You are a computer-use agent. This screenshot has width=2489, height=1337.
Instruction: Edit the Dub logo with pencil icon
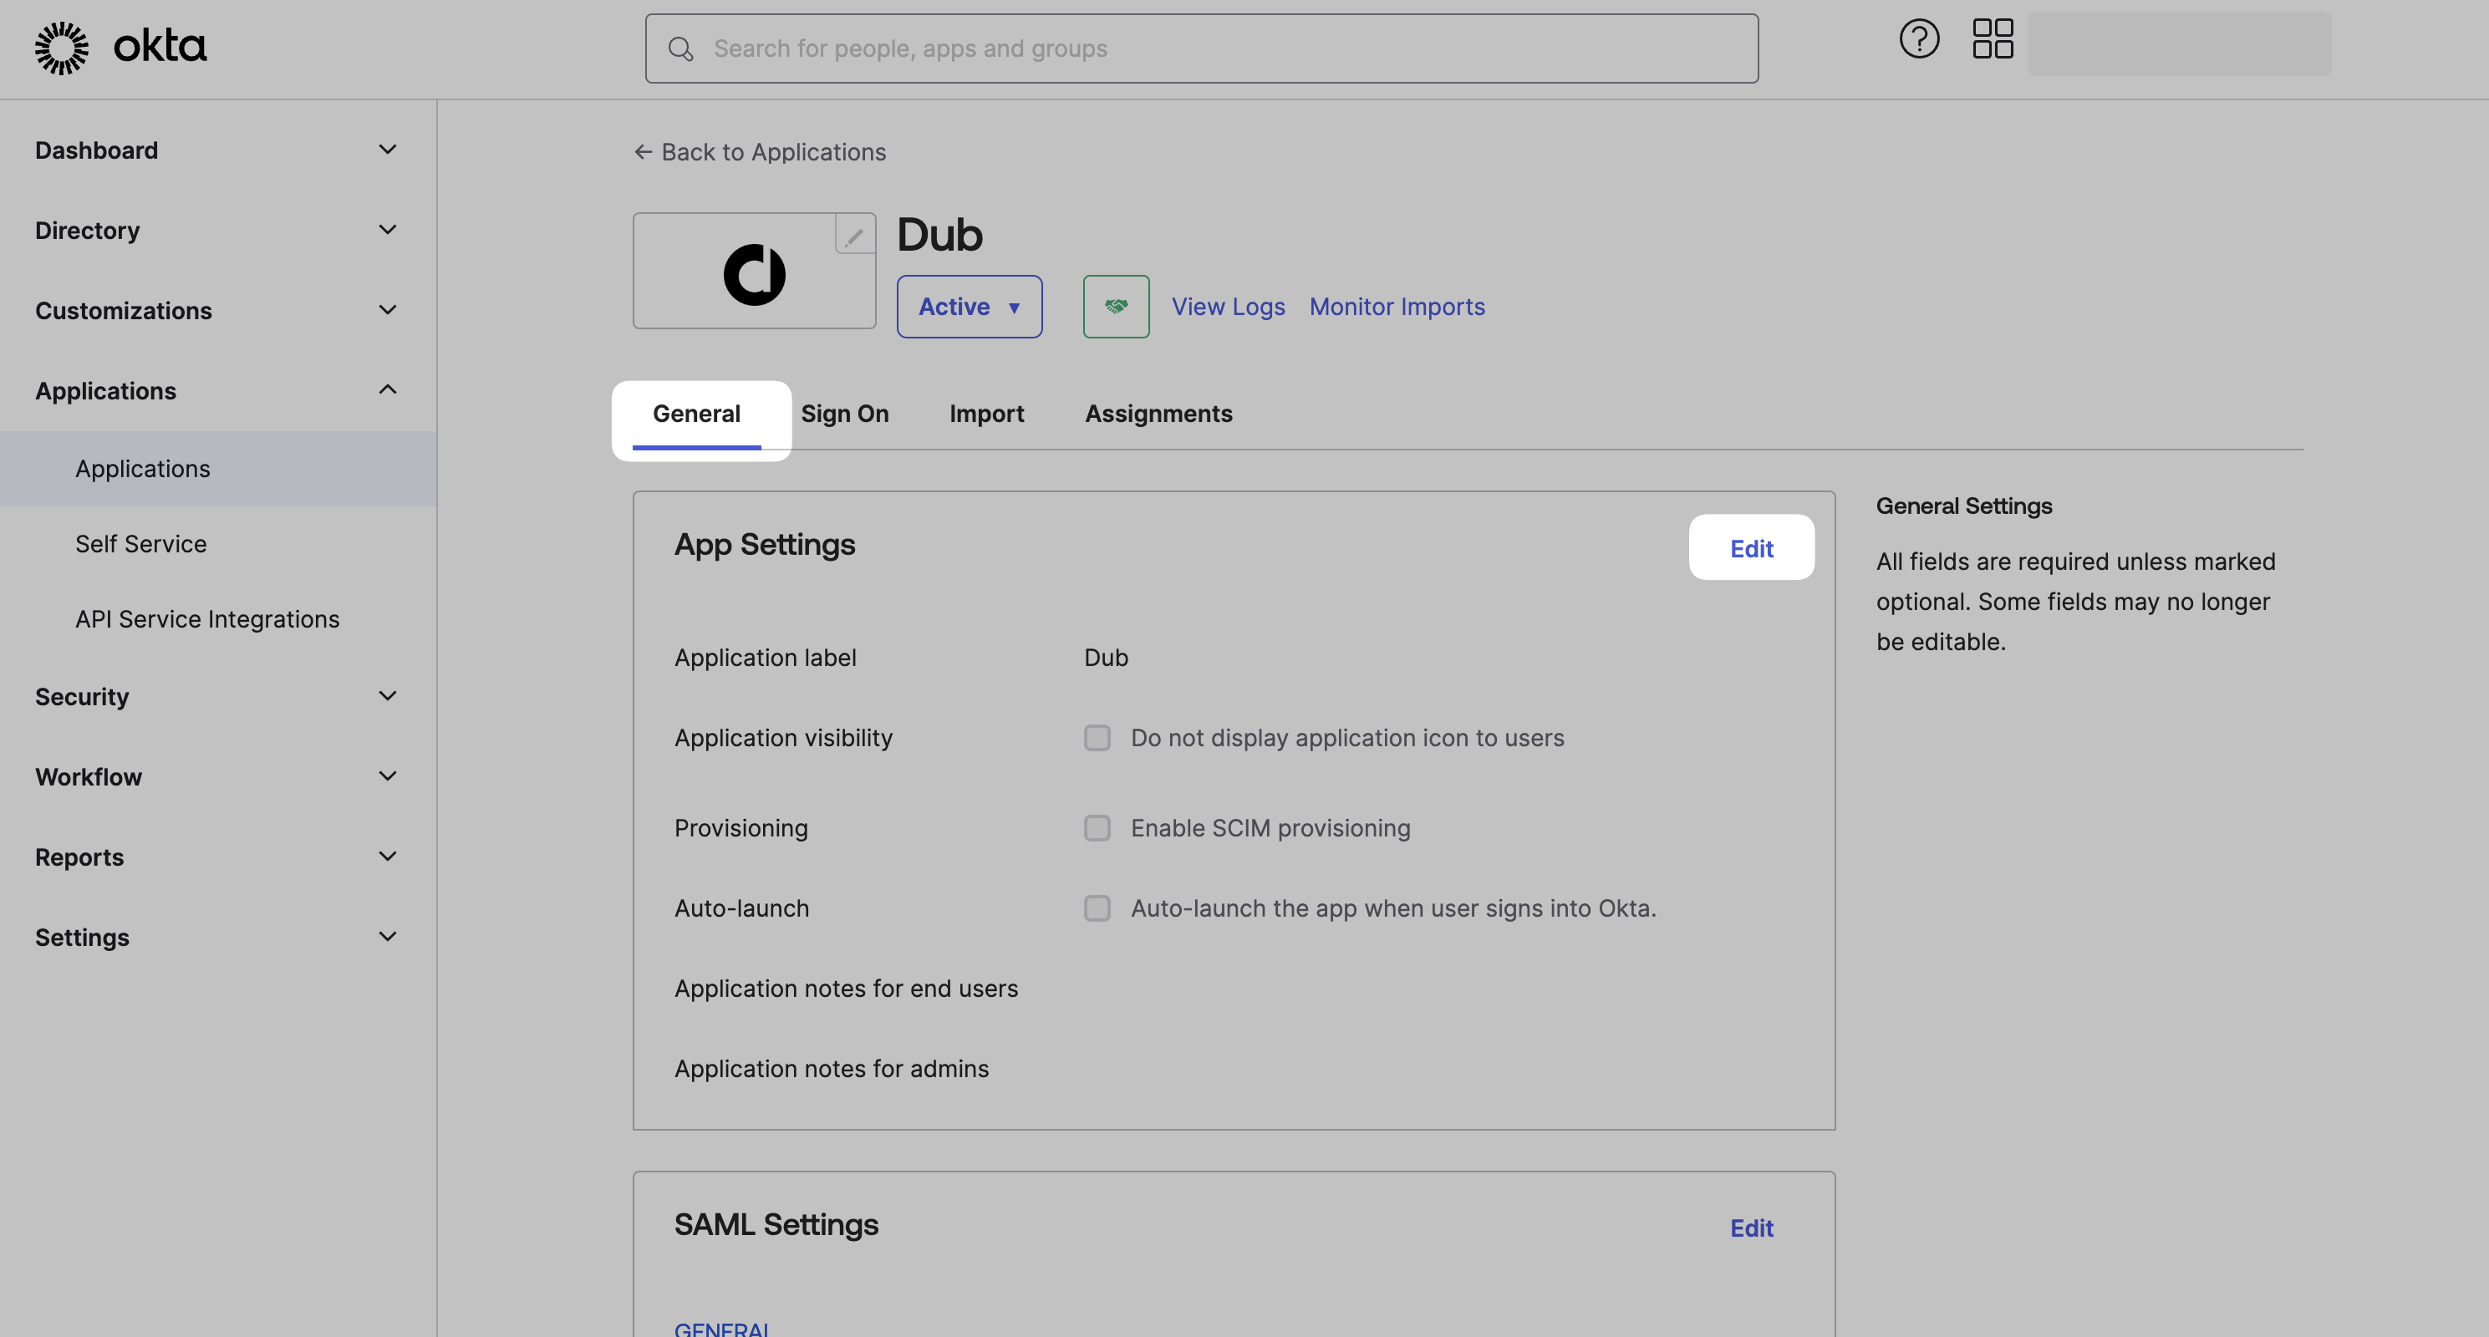point(854,236)
